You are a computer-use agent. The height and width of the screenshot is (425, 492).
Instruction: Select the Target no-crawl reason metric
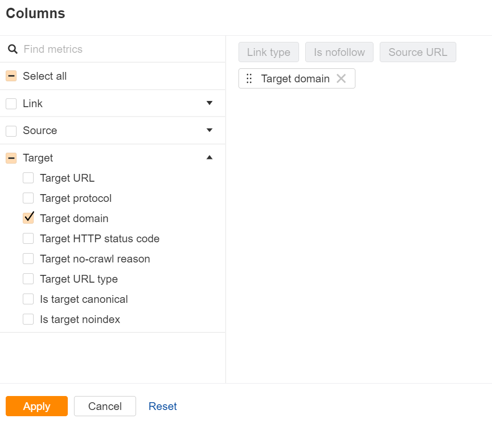(x=28, y=259)
